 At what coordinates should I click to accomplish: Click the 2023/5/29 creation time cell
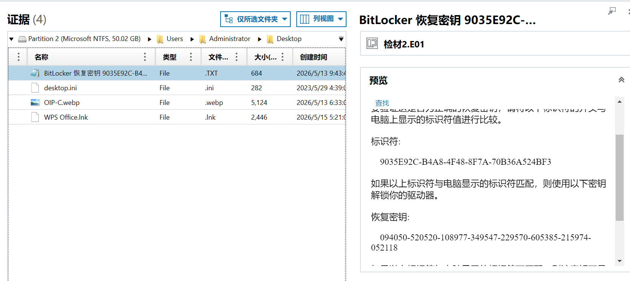(x=321, y=88)
